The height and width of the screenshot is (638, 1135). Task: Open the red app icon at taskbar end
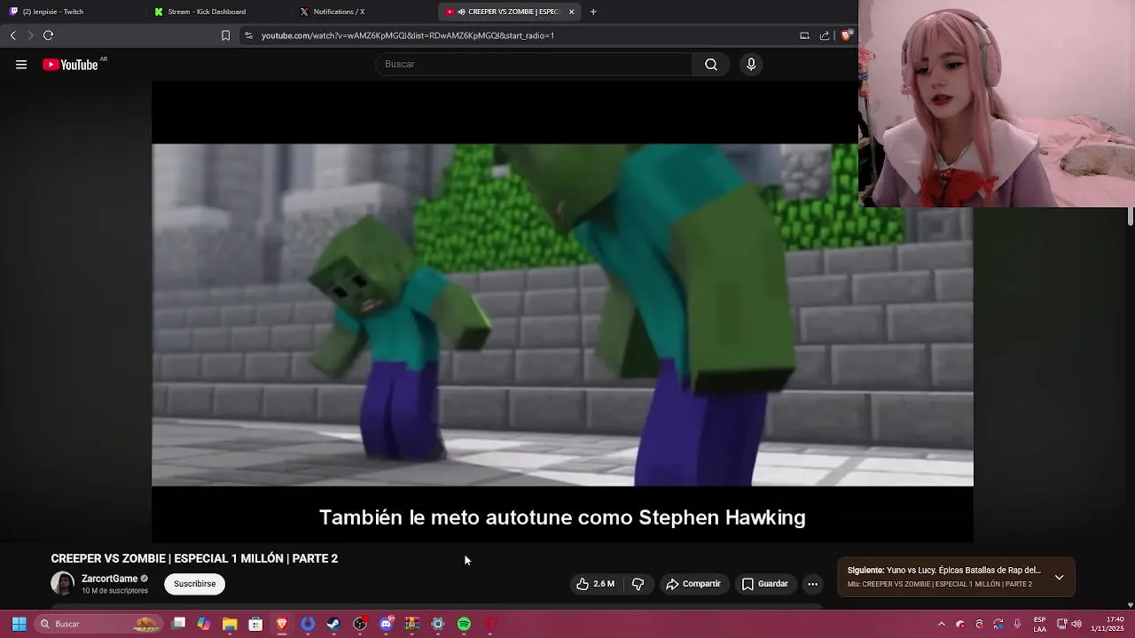[x=490, y=624]
